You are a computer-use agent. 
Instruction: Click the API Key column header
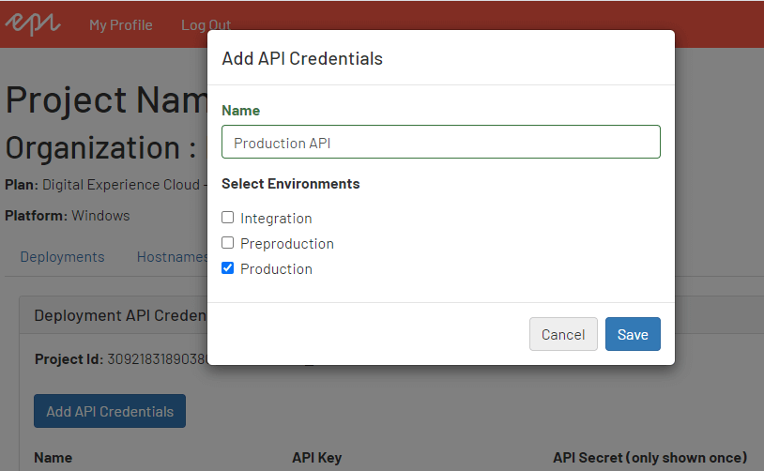[316, 458]
